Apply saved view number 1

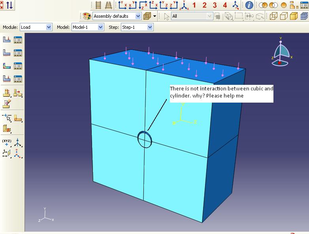[194, 5]
